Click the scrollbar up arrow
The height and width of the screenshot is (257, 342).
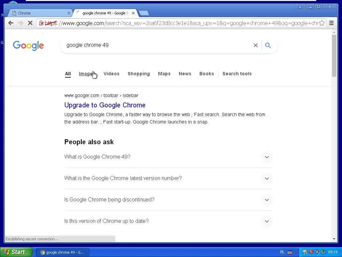coord(334,32)
